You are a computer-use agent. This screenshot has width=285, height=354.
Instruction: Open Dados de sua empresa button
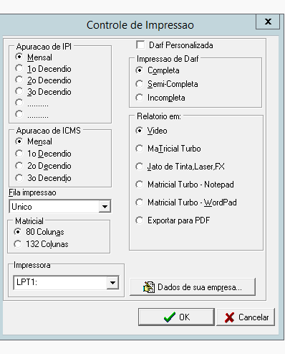point(193,287)
